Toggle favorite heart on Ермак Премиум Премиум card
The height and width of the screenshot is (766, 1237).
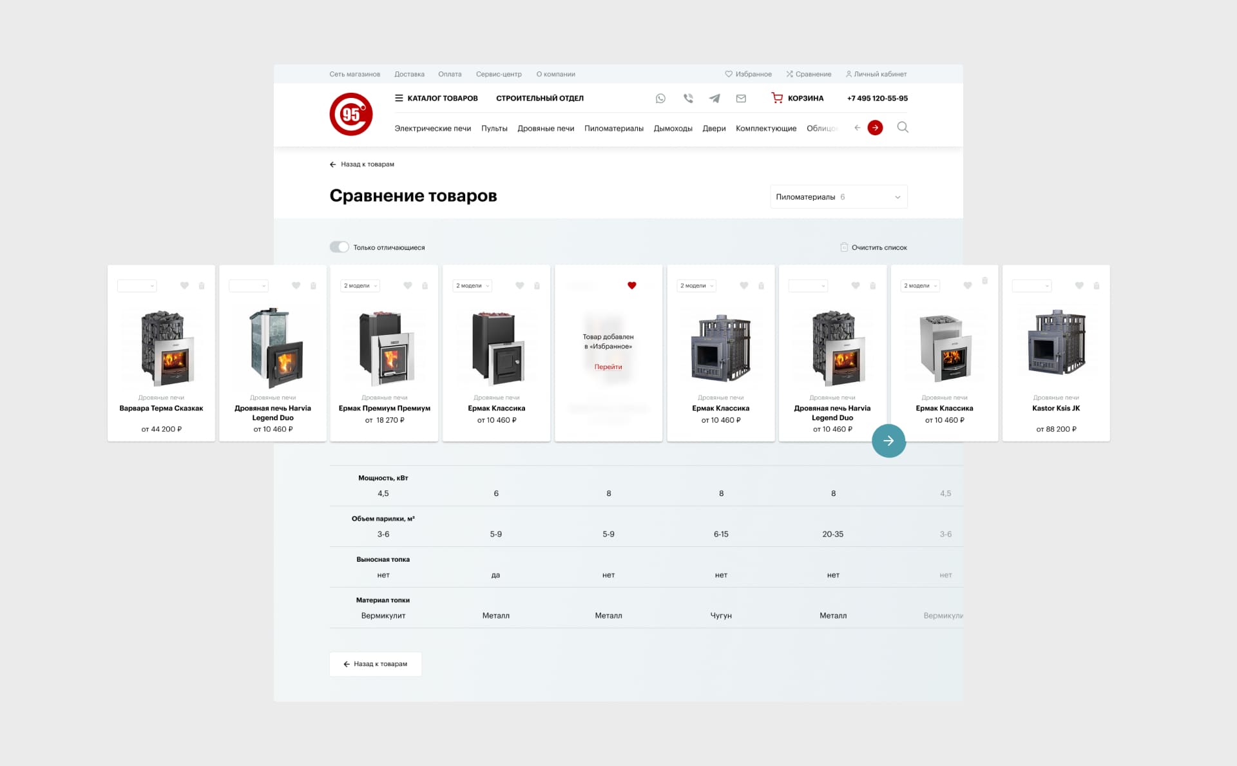point(408,285)
